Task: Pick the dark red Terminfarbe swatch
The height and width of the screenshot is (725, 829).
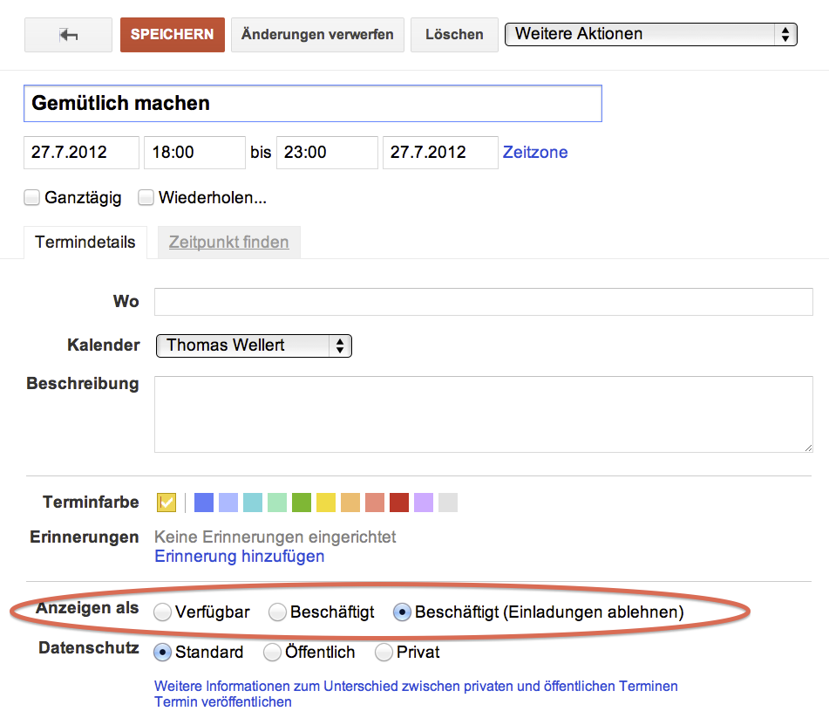Action: pos(399,503)
